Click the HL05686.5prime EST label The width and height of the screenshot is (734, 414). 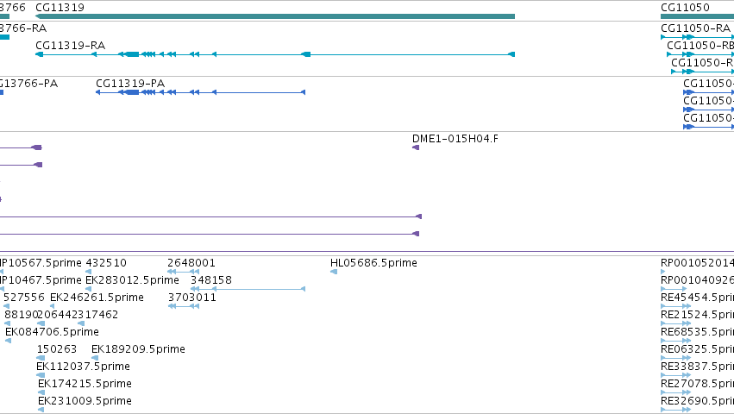pyautogui.click(x=373, y=263)
